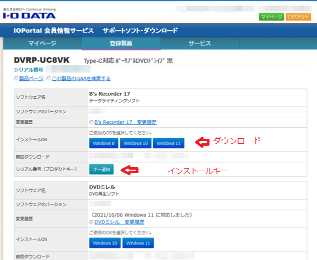The image size is (317, 260).
Task: Click external-link icon beside 製品ページ
Action: pyautogui.click(x=16, y=78)
